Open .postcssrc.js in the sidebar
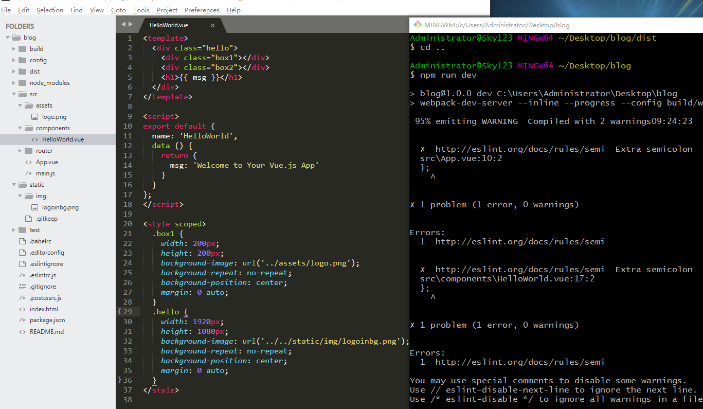Screen dimensions: 703x409 click(45, 298)
